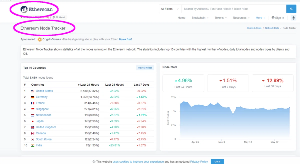The height and width of the screenshot is (164, 300).
Task: Click the cookie icon in the notice bar
Action: click(94, 162)
